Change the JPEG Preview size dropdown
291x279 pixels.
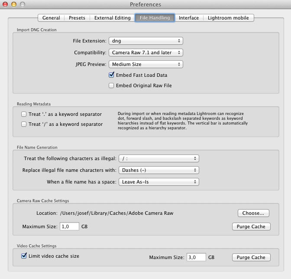(145, 64)
